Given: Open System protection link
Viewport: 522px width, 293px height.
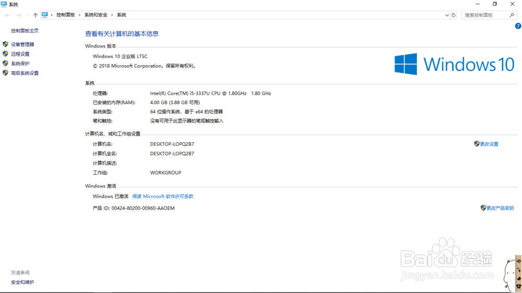Looking at the screenshot, I should tap(20, 64).
